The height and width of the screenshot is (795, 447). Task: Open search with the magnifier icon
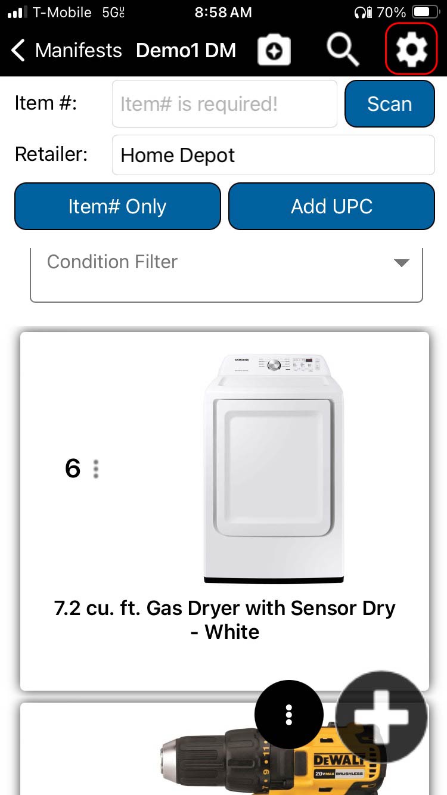pos(342,50)
